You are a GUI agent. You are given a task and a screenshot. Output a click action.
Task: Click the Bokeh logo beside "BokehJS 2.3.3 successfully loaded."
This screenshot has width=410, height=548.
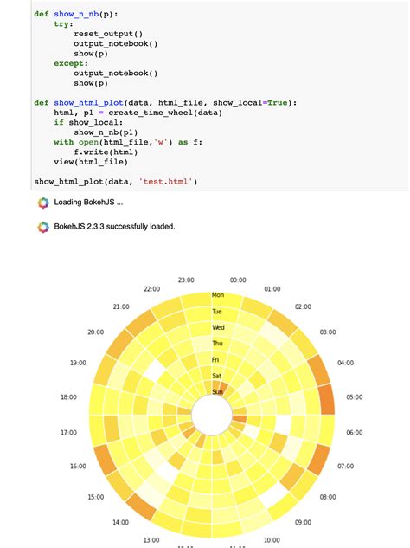(x=43, y=227)
